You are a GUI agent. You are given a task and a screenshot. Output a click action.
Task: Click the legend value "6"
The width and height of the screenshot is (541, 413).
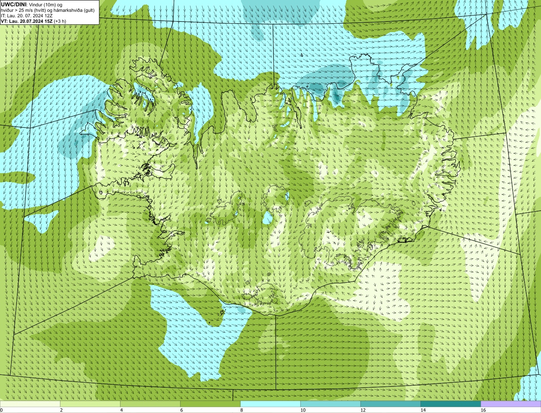pyautogui.click(x=181, y=410)
